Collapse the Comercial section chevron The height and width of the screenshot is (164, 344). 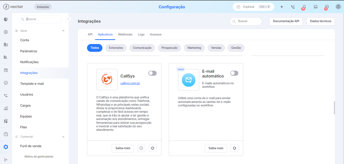click(63, 137)
